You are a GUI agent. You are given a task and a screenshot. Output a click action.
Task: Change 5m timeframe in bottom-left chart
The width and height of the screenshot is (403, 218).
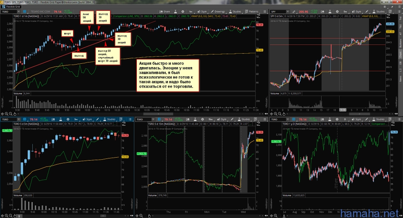point(76,119)
